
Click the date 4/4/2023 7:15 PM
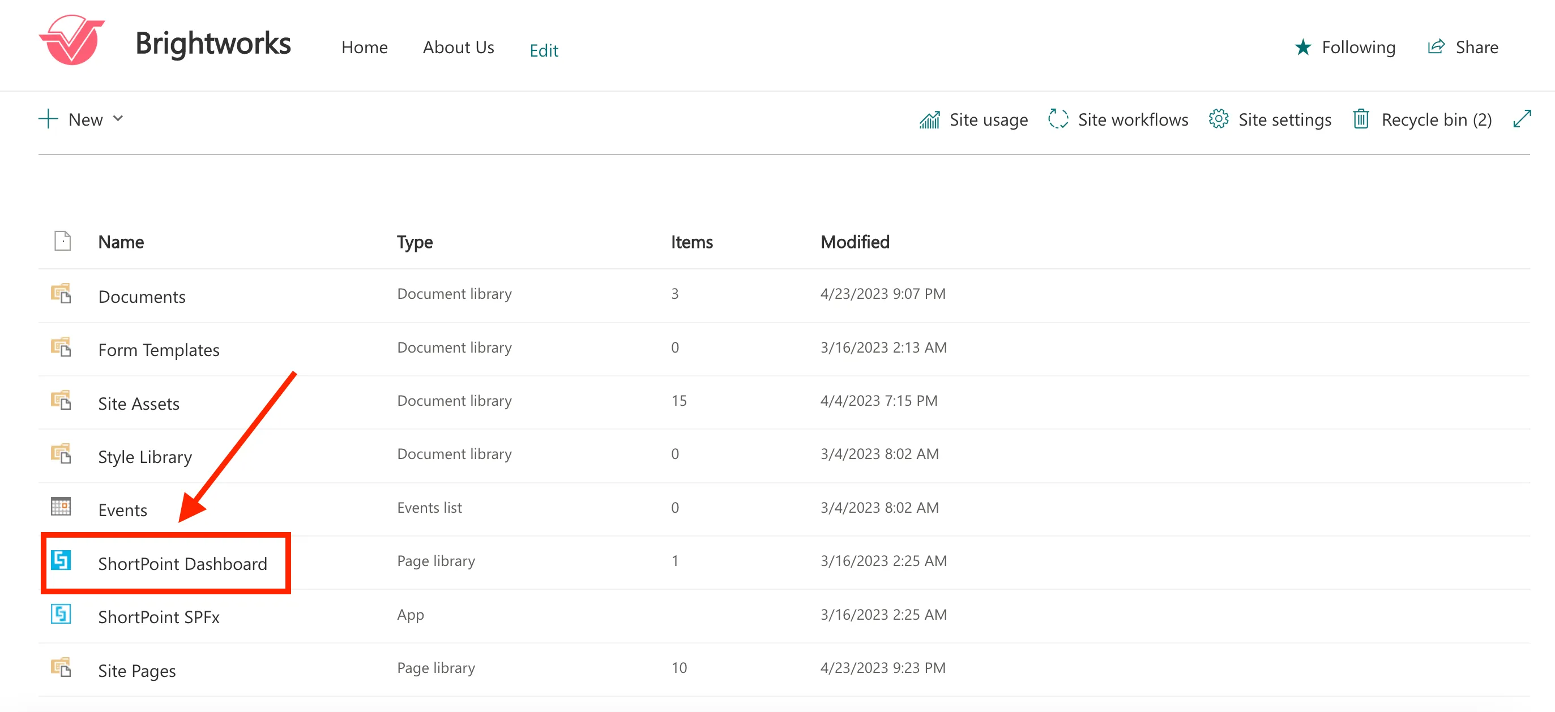[879, 401]
